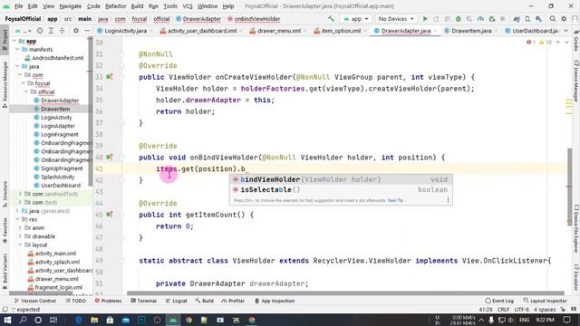
Task: Click the yellow warnings indicator in editor
Action: point(546,43)
